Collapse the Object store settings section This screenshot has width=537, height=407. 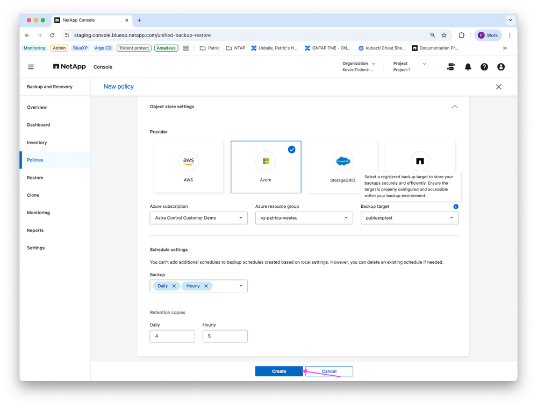454,107
